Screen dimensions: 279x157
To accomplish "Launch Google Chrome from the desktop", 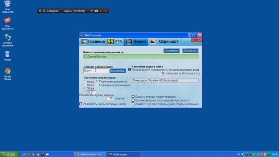I will point(7,74).
